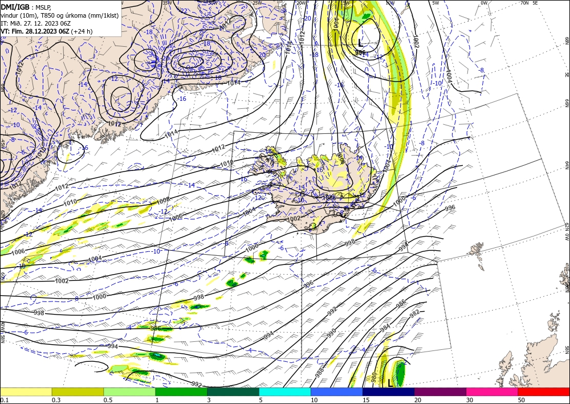
Task: Click the '5W' longitude label at top
Action: tap(435, 3)
